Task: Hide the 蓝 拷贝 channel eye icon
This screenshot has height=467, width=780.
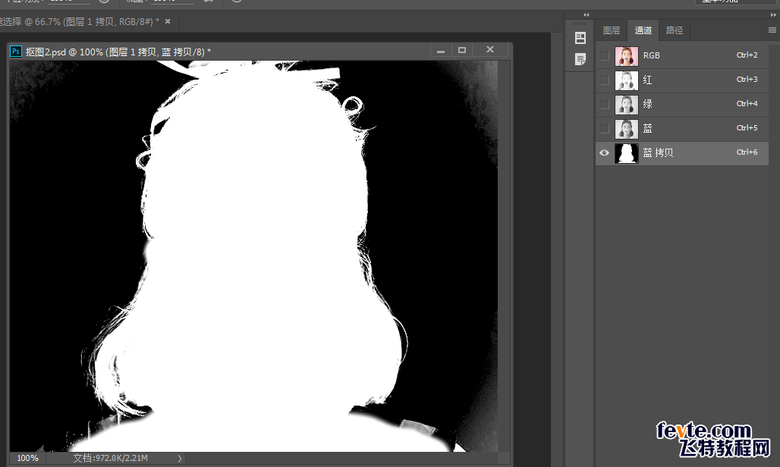Action: 605,153
